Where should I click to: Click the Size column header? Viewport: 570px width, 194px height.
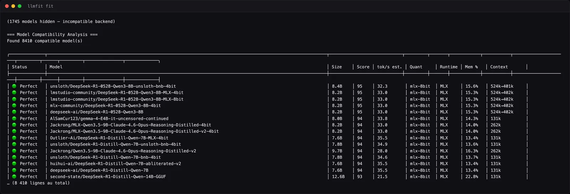pyautogui.click(x=337, y=67)
